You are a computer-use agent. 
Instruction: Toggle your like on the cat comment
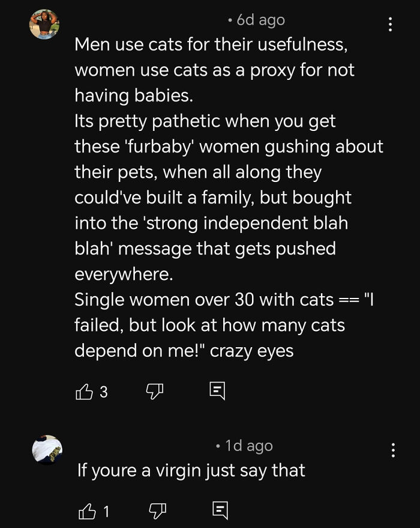coord(86,391)
